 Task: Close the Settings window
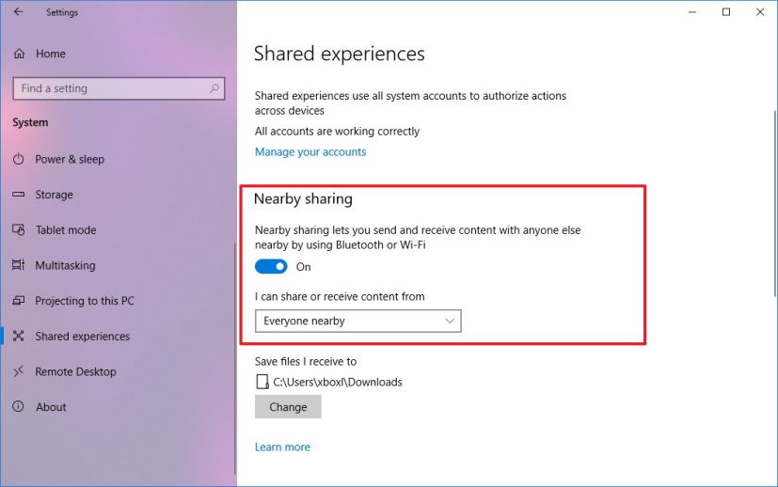point(759,12)
